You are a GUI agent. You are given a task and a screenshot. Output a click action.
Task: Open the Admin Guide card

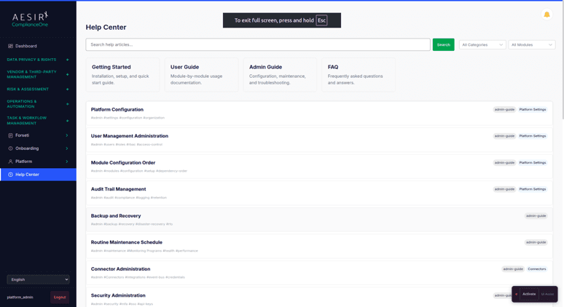click(x=280, y=75)
